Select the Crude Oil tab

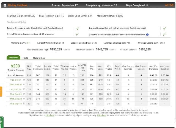click(x=13, y=58)
